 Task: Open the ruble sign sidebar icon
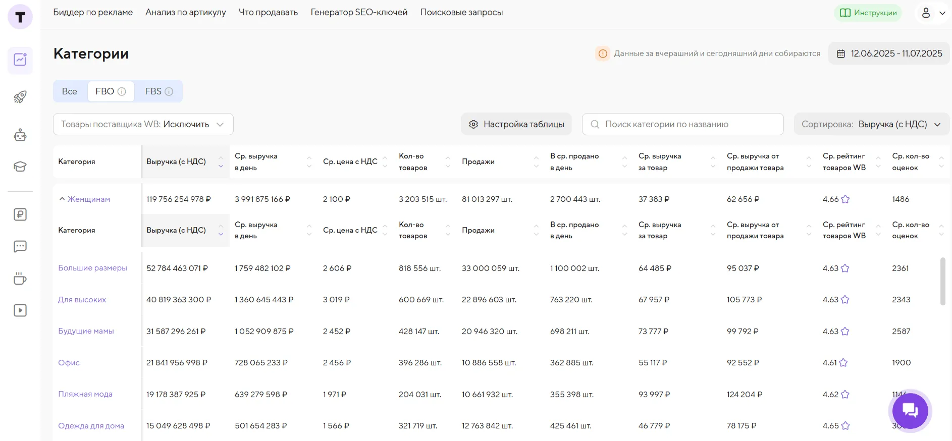tap(20, 214)
